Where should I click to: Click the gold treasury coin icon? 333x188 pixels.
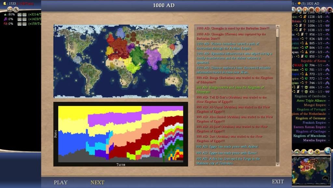(x=5, y=3)
